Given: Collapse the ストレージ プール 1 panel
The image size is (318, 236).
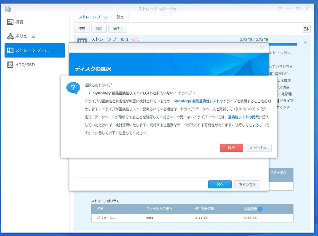Looking at the screenshot, I should point(305,43).
